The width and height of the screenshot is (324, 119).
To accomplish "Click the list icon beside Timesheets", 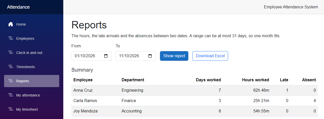I will (11, 67).
